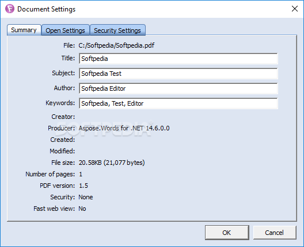The image size is (304, 247).
Task: Click the Document Settings window title
Action: [46, 9]
